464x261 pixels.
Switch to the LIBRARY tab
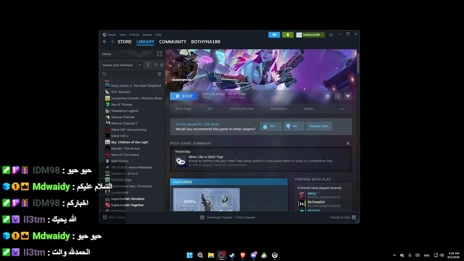coord(145,42)
